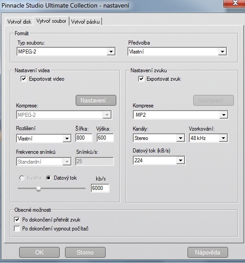Viewport: 245px width, 263px height.
Task: Click the OK button
Action: [x=39, y=252]
